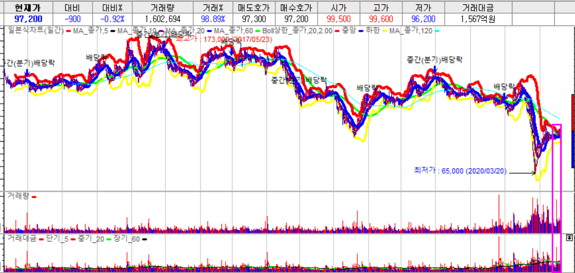The image size is (575, 273).
Task: Click the 최저가 65,000 (2020/03/20) annotation
Action: pyautogui.click(x=460, y=171)
